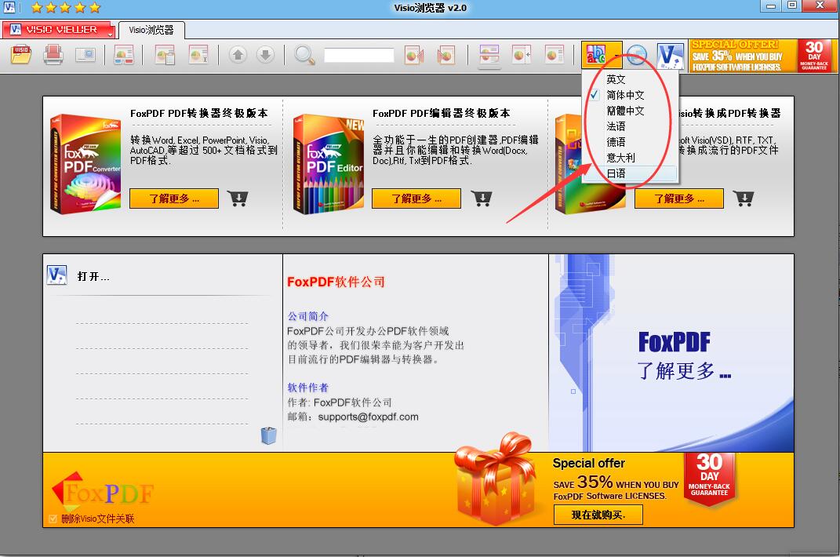Select 繁體中文 language option

click(x=625, y=111)
